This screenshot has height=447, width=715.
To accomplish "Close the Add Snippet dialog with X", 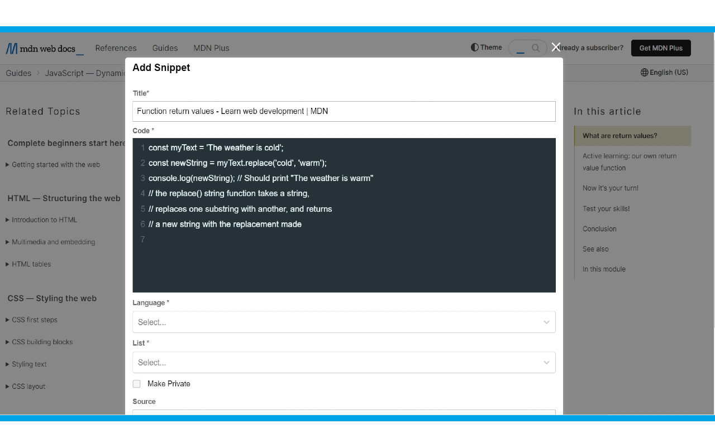I will pos(556,47).
